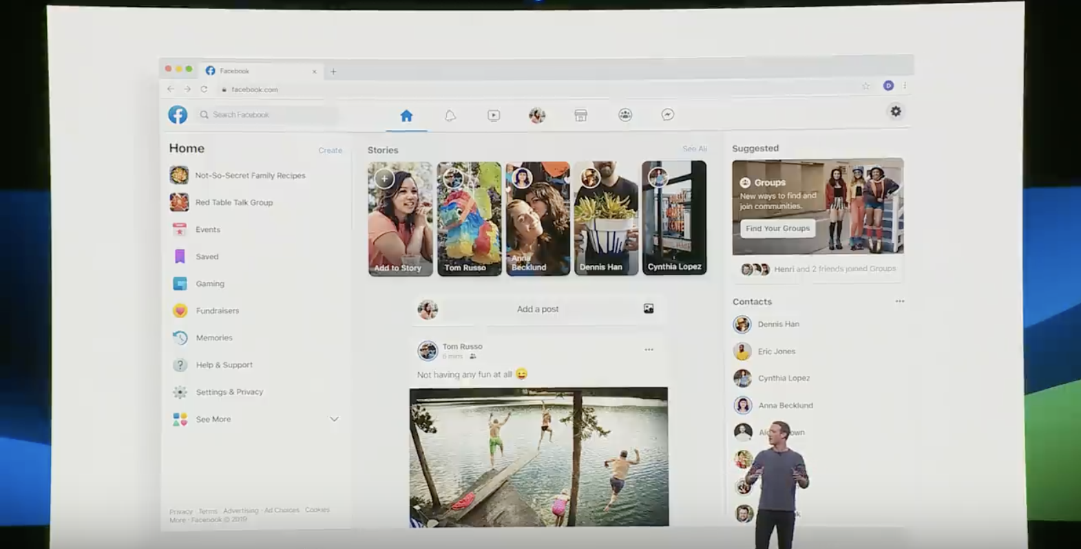Open Tom Russo post options menu
Screen dimensions: 1081x549
(x=649, y=349)
